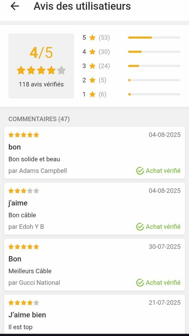Expand the review titled 'J'aime bien'
Image resolution: width=189 pixels, height=336 pixels.
click(x=27, y=315)
